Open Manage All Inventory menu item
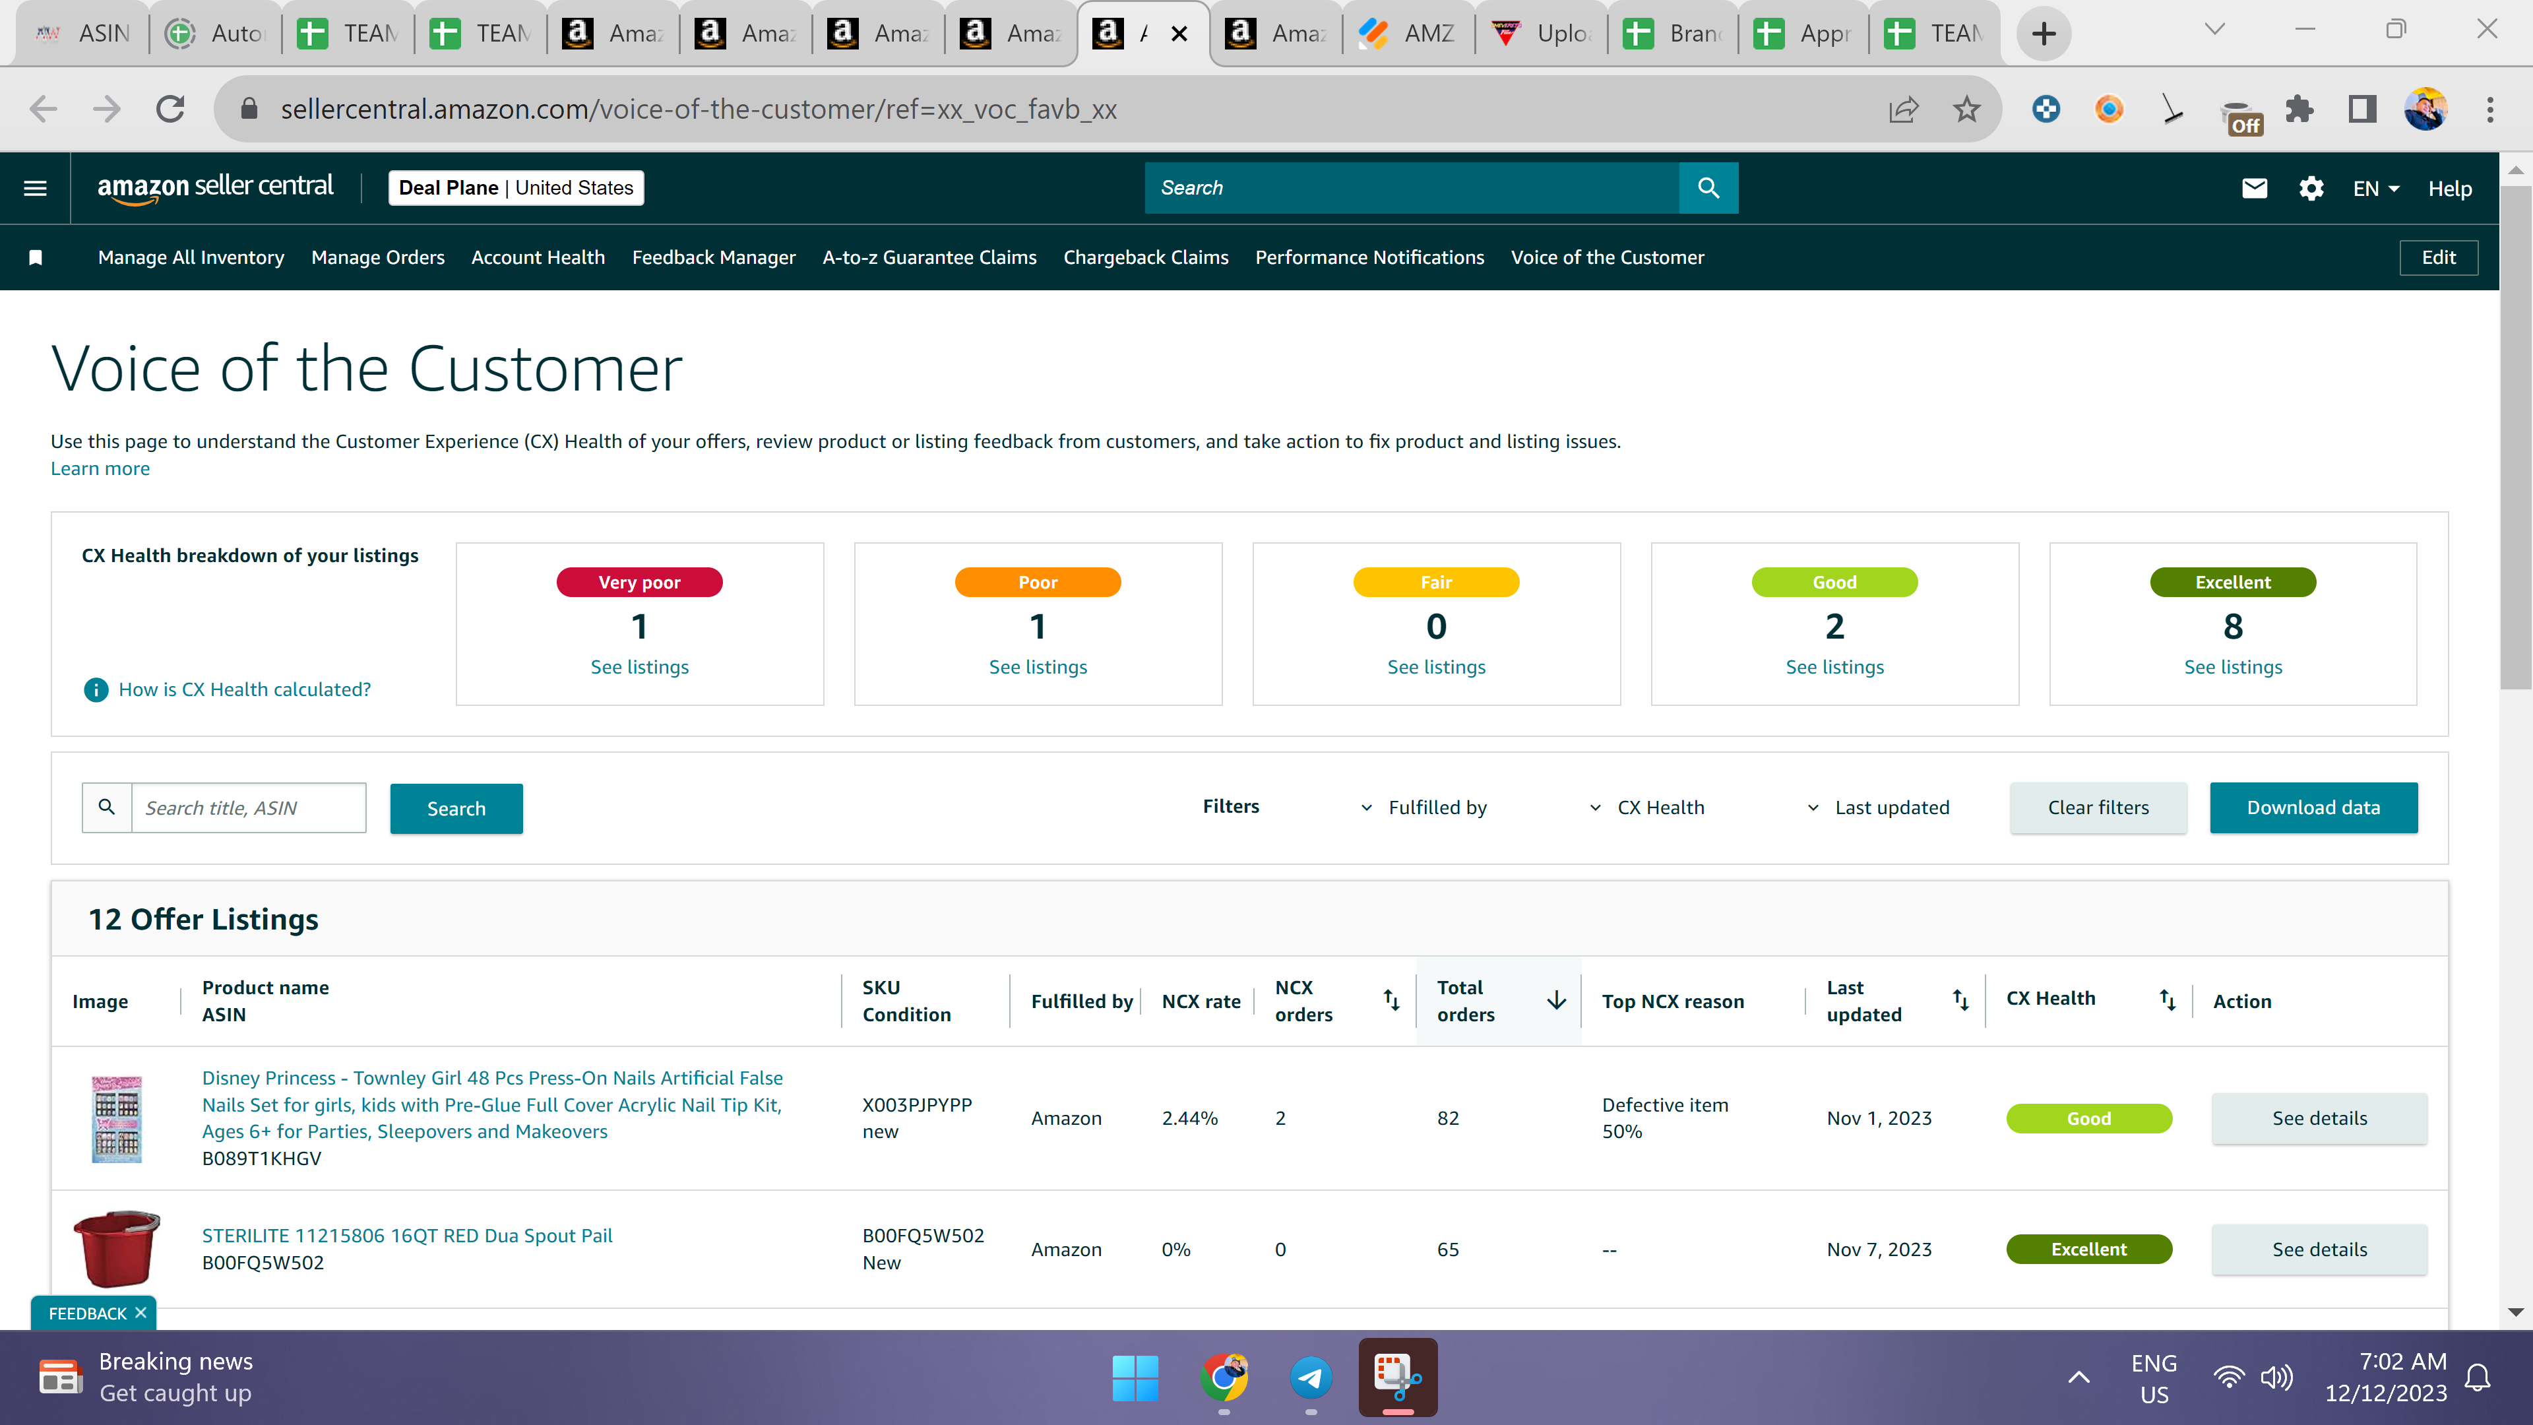 pos(191,258)
